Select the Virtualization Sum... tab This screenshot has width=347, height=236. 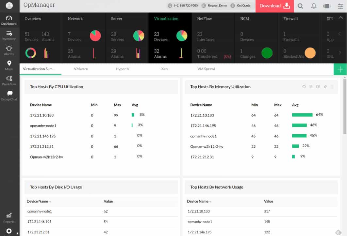(39, 69)
